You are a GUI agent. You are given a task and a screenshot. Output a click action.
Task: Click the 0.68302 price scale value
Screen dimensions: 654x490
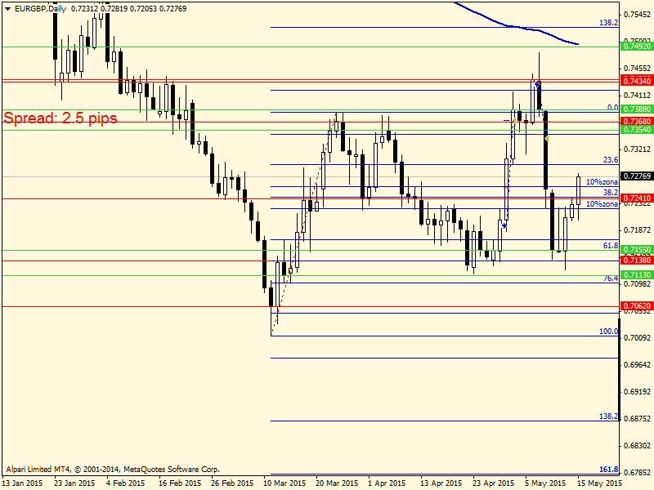point(637,445)
